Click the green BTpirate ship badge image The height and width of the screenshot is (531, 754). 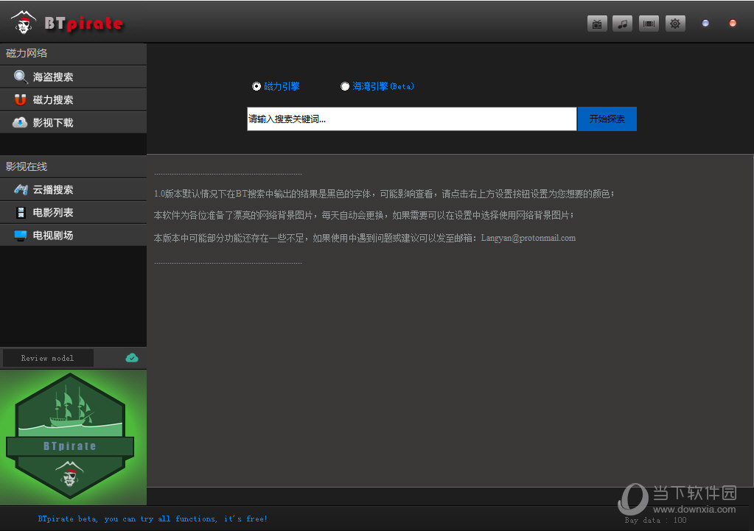pyautogui.click(x=70, y=437)
